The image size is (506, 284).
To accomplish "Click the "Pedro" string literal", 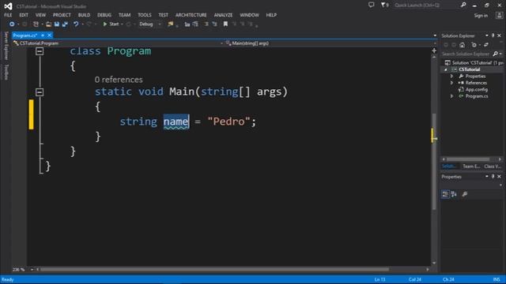I will (228, 121).
